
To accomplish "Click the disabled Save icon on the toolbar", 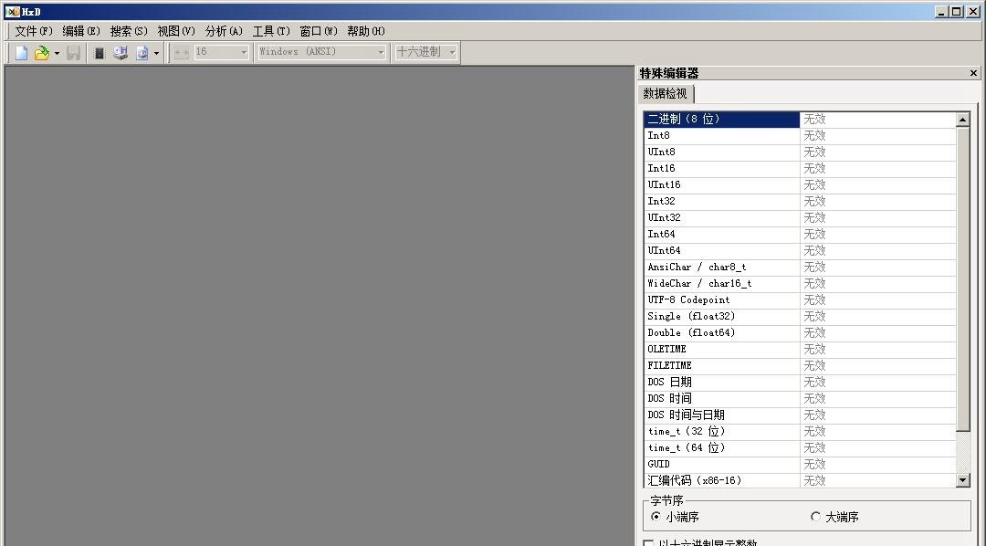I will point(72,52).
